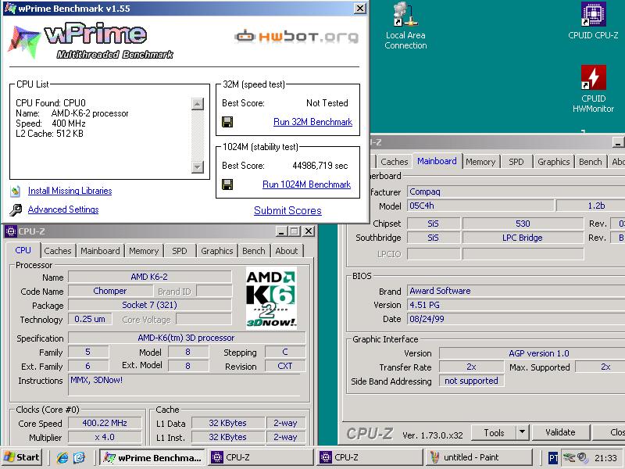Switch to Memory tab in front CPU-Z window
Image resolution: width=625 pixels, height=469 pixels.
144,251
